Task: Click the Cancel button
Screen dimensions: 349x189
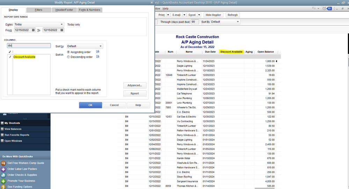Action: tap(114, 105)
